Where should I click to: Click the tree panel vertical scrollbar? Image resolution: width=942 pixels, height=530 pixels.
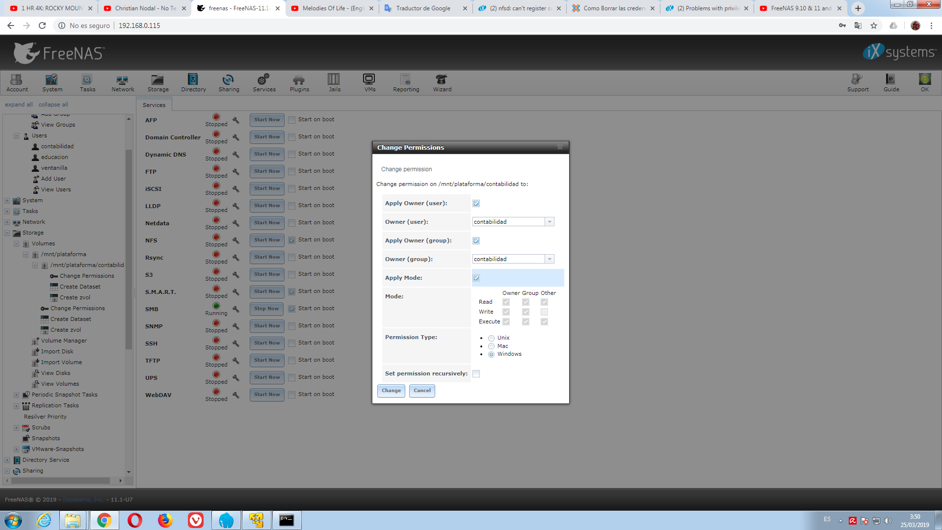click(129, 249)
